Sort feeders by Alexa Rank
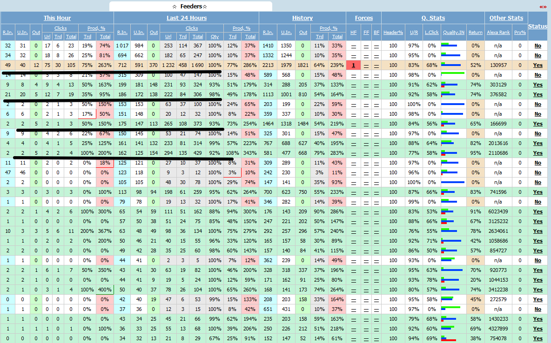Screen dimensions: 551x343 498,32
